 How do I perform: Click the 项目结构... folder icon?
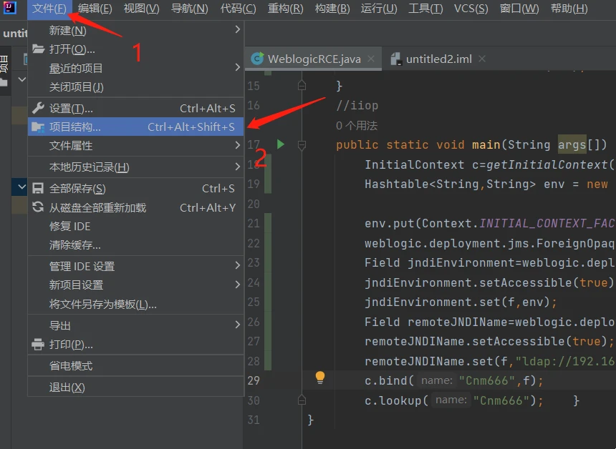coord(38,127)
